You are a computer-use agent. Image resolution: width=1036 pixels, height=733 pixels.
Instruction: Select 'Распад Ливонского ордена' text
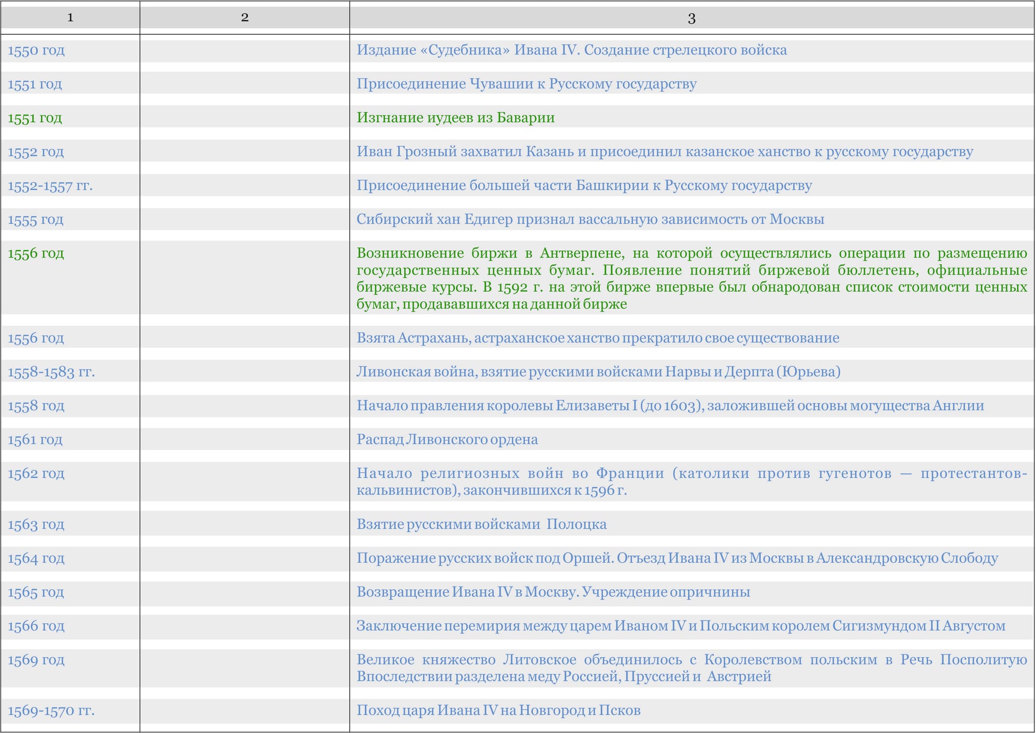coord(447,440)
